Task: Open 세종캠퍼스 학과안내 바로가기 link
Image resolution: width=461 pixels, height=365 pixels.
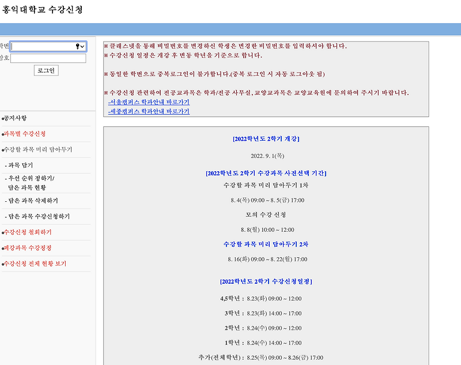Action: (150, 111)
